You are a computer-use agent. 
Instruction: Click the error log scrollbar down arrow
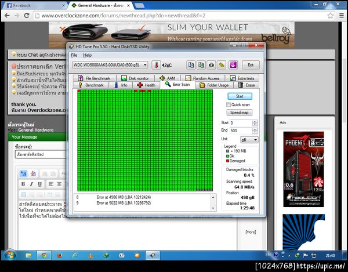213,208
